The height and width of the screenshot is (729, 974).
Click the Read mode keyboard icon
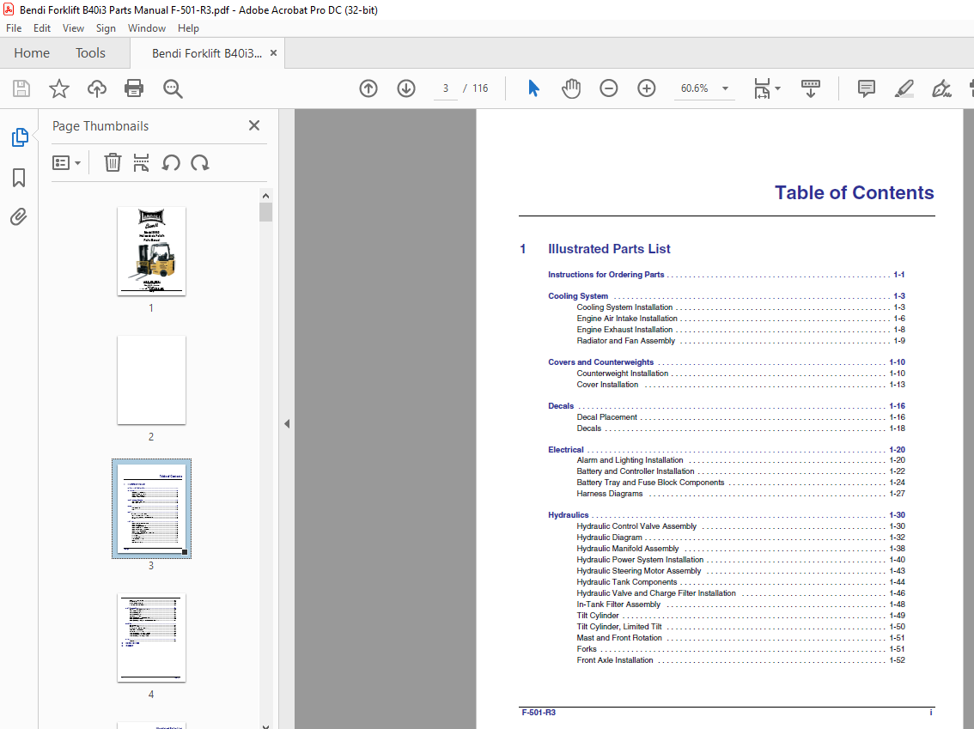pyautogui.click(x=810, y=88)
